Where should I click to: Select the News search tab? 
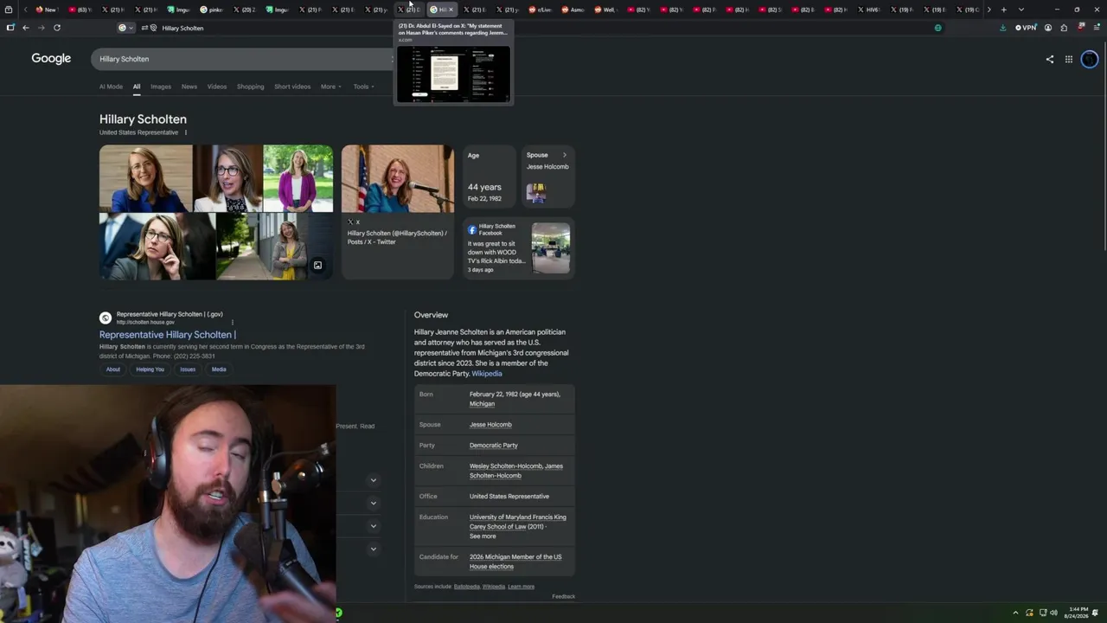click(189, 87)
